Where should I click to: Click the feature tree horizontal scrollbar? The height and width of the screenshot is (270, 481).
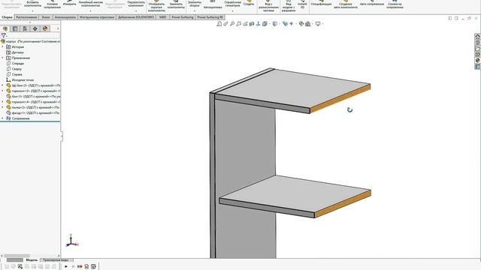point(17,256)
